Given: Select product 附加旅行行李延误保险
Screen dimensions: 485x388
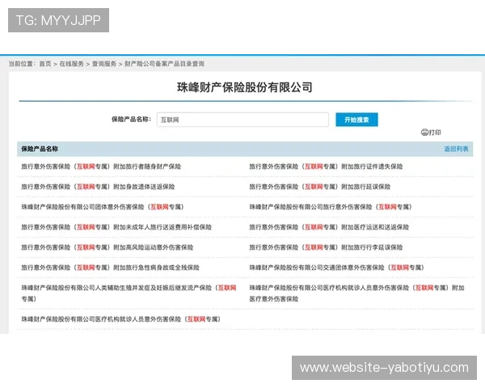Looking at the screenshot, I should click(x=326, y=247).
